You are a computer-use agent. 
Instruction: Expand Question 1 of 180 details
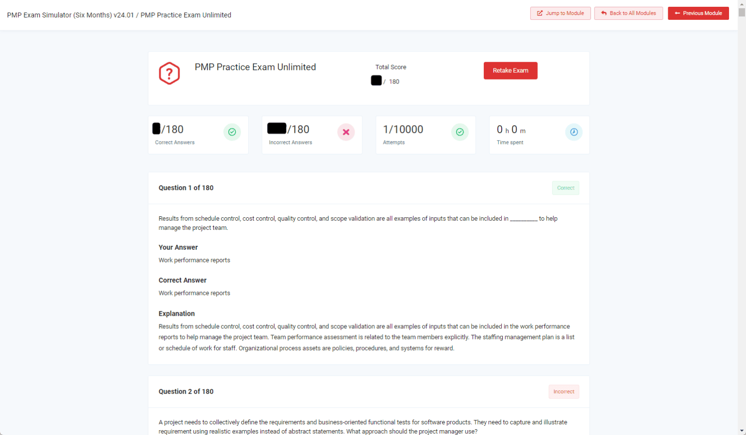point(186,188)
